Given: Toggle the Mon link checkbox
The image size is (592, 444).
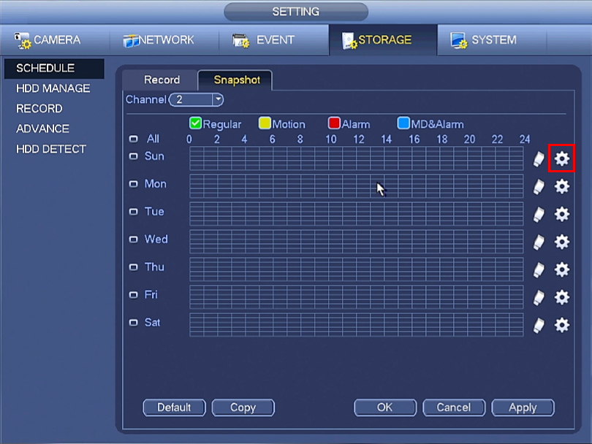Looking at the screenshot, I should (133, 184).
